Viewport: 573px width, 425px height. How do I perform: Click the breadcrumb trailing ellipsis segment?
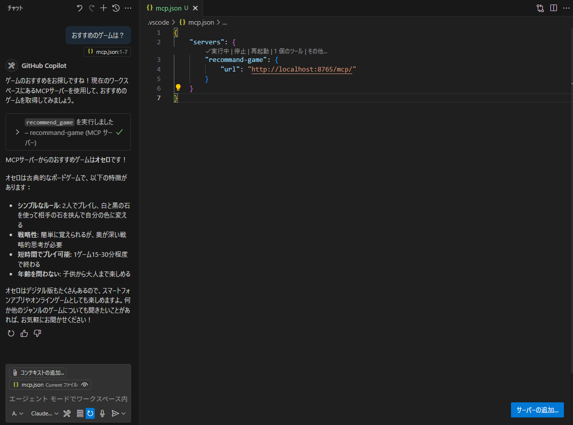(x=225, y=23)
